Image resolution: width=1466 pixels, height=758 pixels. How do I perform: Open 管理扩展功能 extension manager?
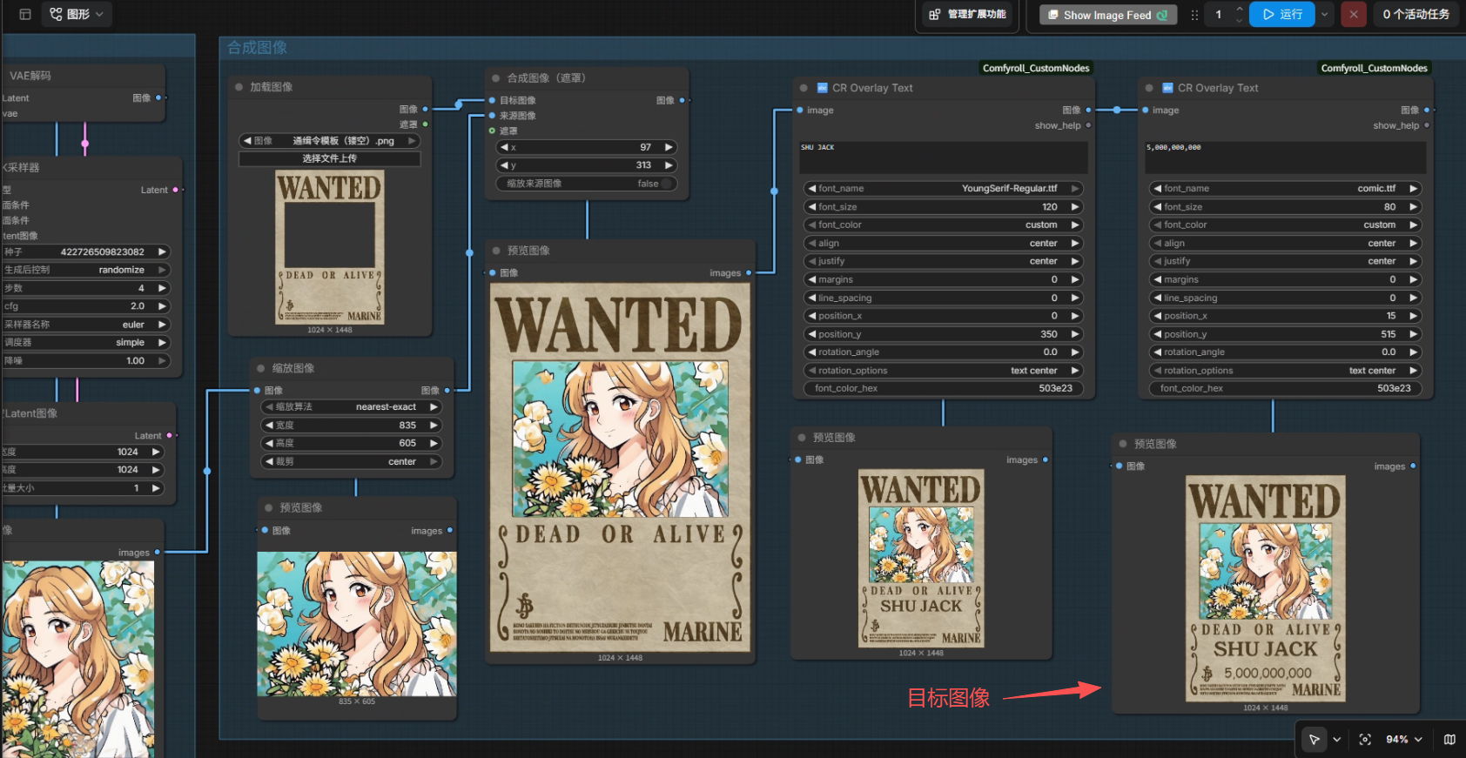(x=967, y=15)
